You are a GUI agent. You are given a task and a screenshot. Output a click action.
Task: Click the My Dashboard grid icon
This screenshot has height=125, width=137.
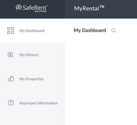[x=11, y=31]
